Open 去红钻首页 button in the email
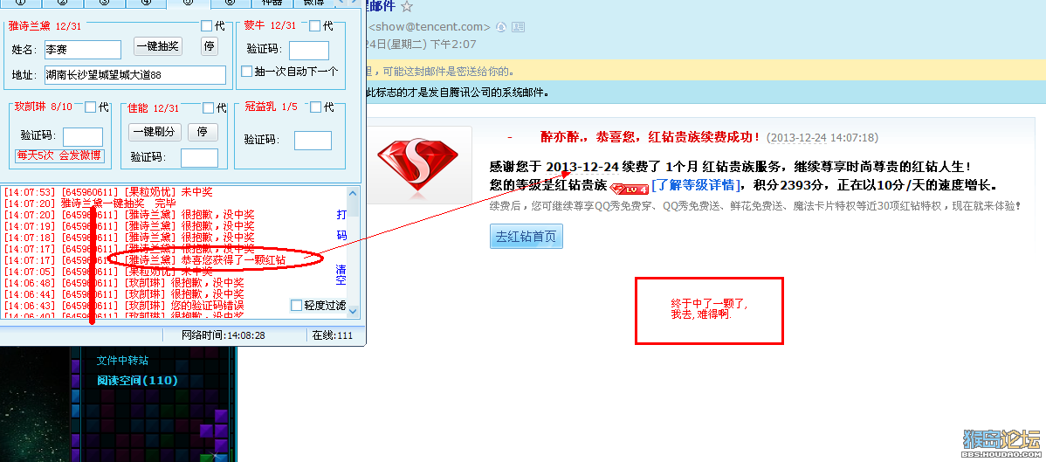The width and height of the screenshot is (1046, 462). tap(526, 237)
